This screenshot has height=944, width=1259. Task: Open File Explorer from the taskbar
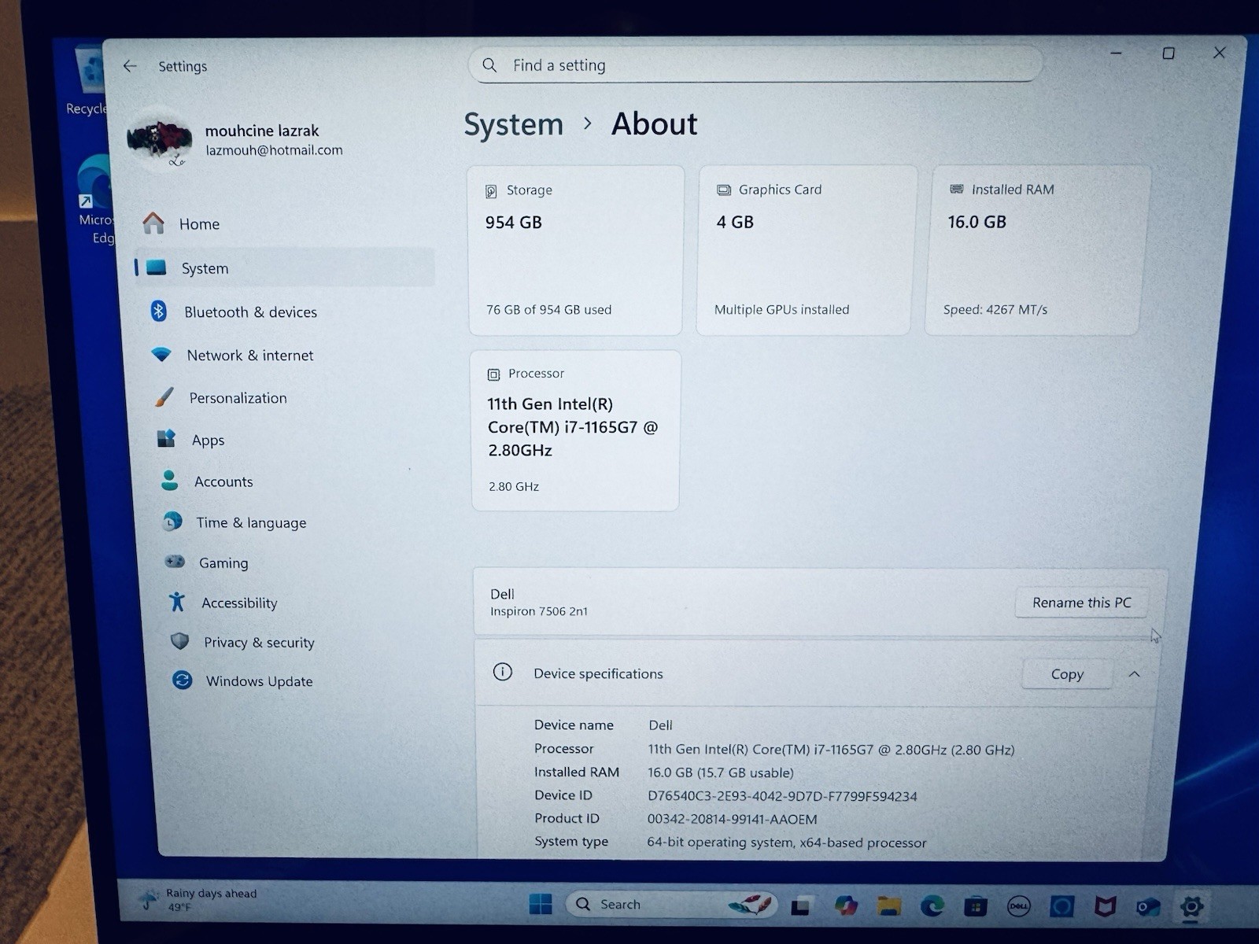[x=889, y=905]
